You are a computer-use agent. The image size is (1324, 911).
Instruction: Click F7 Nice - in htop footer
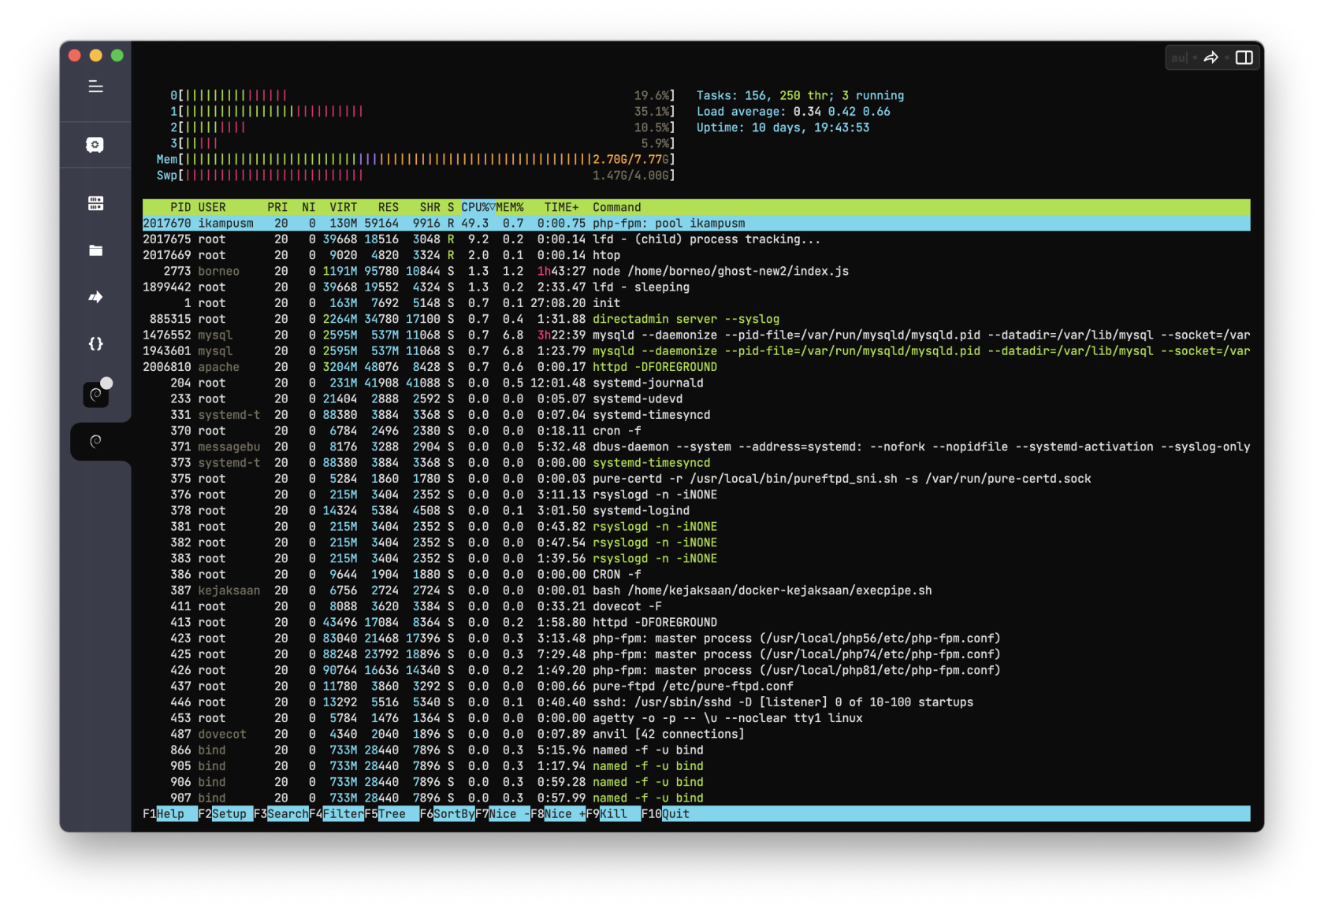pos(503,813)
